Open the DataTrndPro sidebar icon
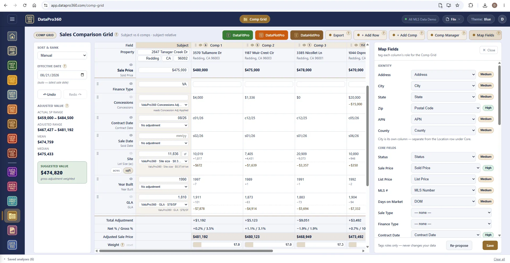This screenshot has height=263, width=510. pos(12,172)
